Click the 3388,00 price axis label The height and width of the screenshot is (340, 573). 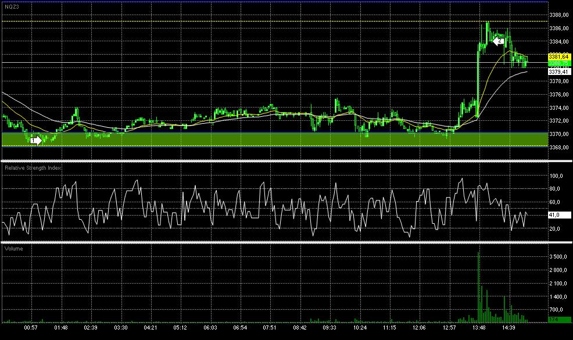[x=559, y=15]
